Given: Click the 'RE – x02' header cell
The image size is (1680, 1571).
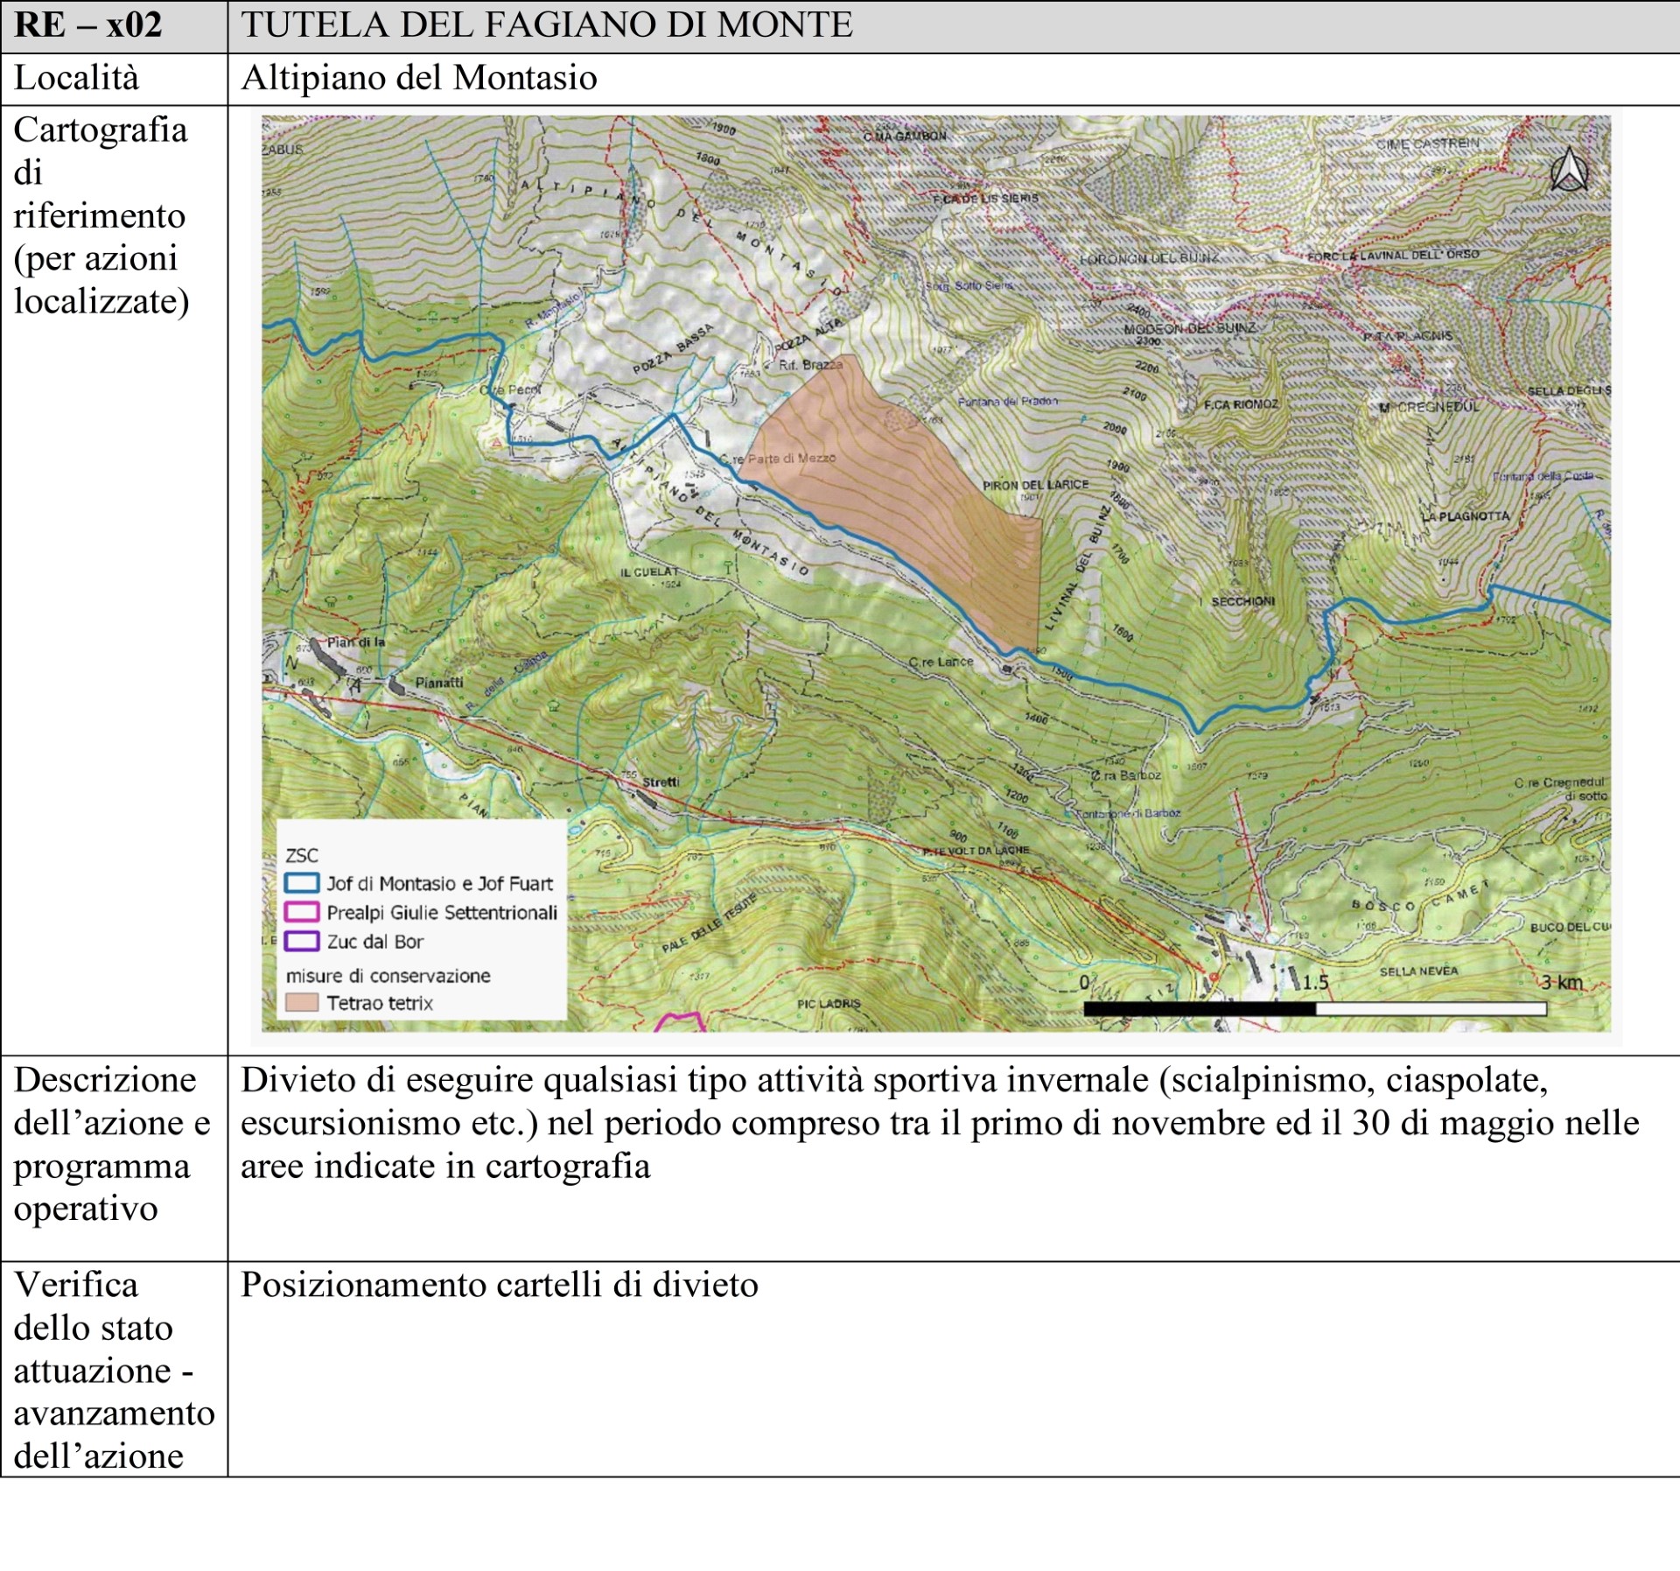Looking at the screenshot, I should (x=88, y=25).
